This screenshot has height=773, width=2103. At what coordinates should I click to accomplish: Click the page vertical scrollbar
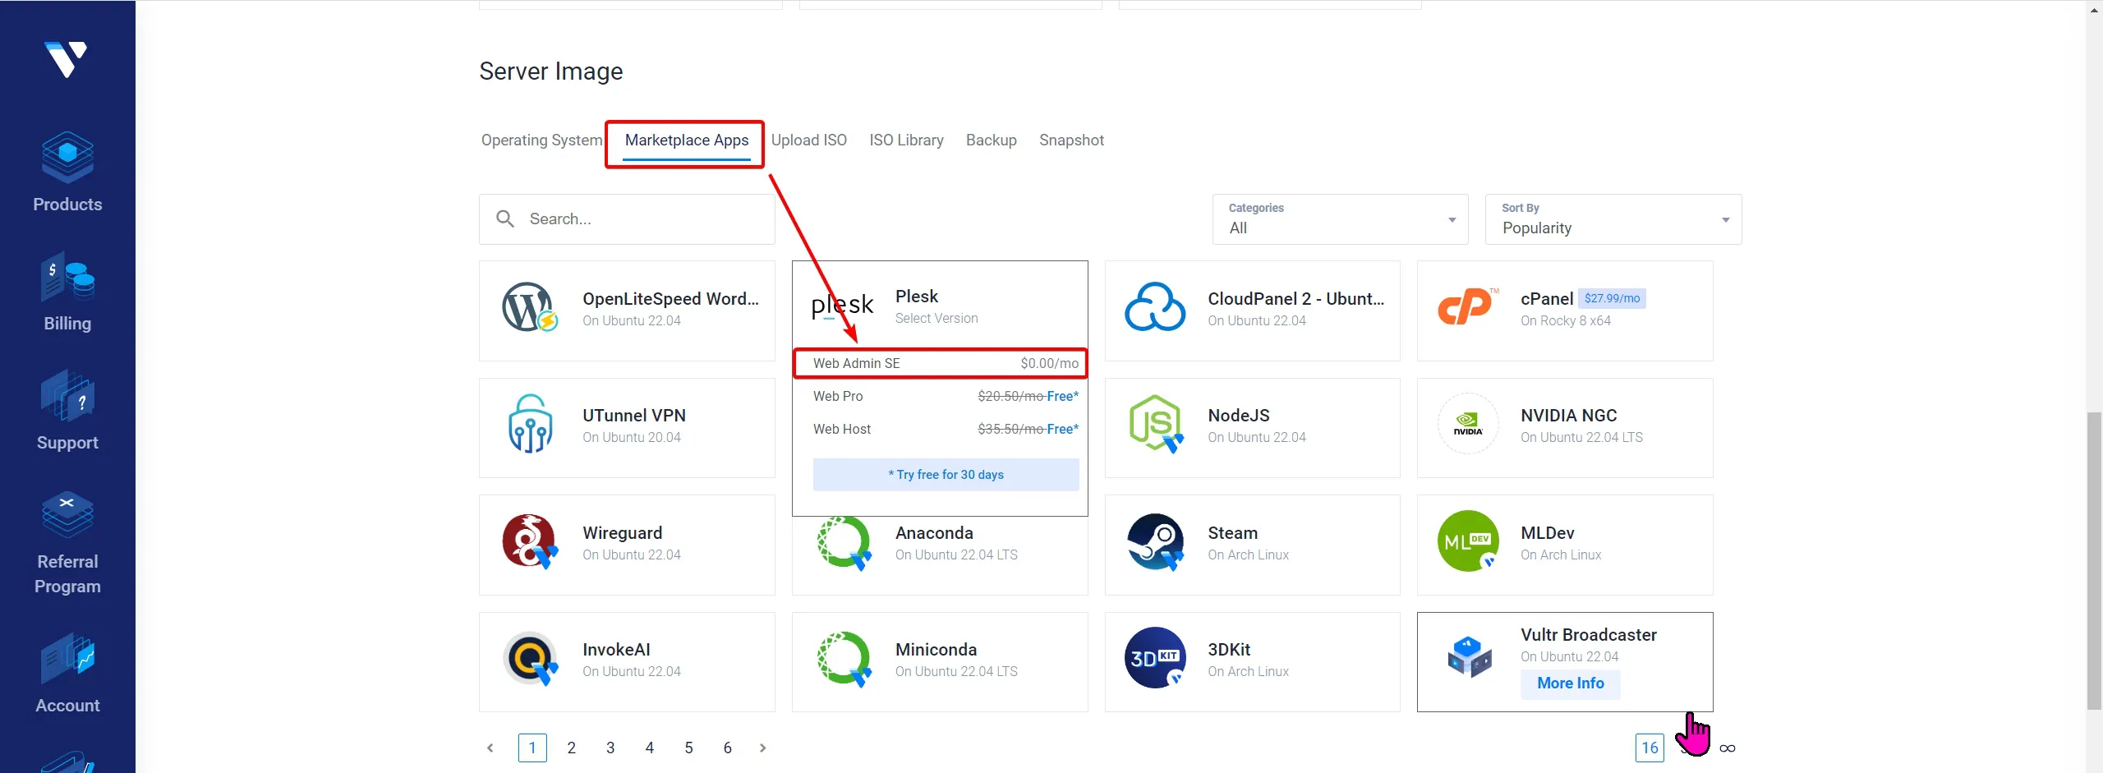pos(2094,561)
